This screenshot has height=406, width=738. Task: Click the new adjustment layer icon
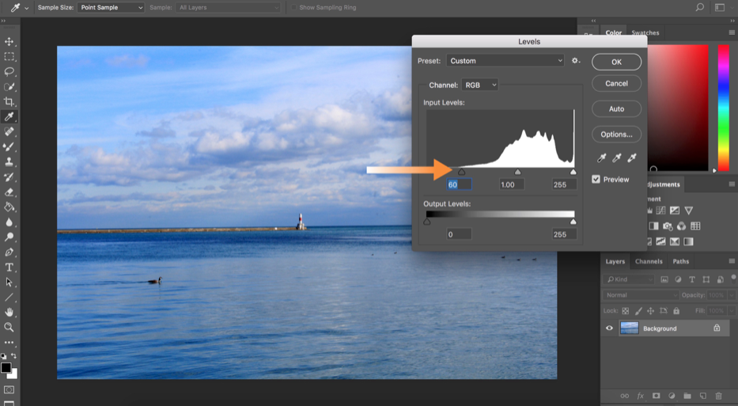672,397
